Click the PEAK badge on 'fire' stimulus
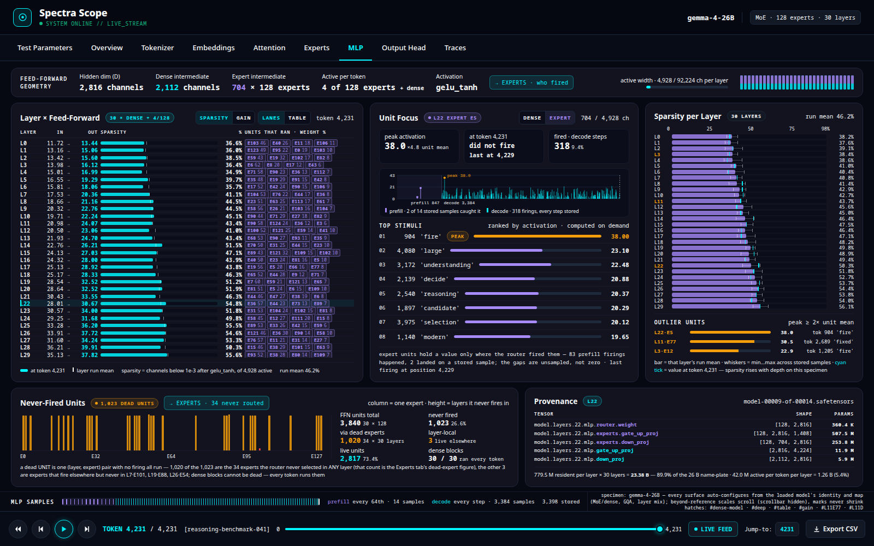 pyautogui.click(x=458, y=236)
